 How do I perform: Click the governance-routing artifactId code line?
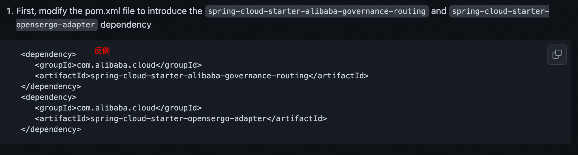coord(202,76)
